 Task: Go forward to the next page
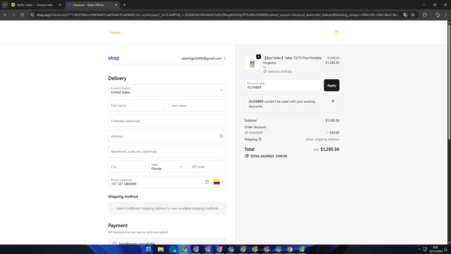14,15
